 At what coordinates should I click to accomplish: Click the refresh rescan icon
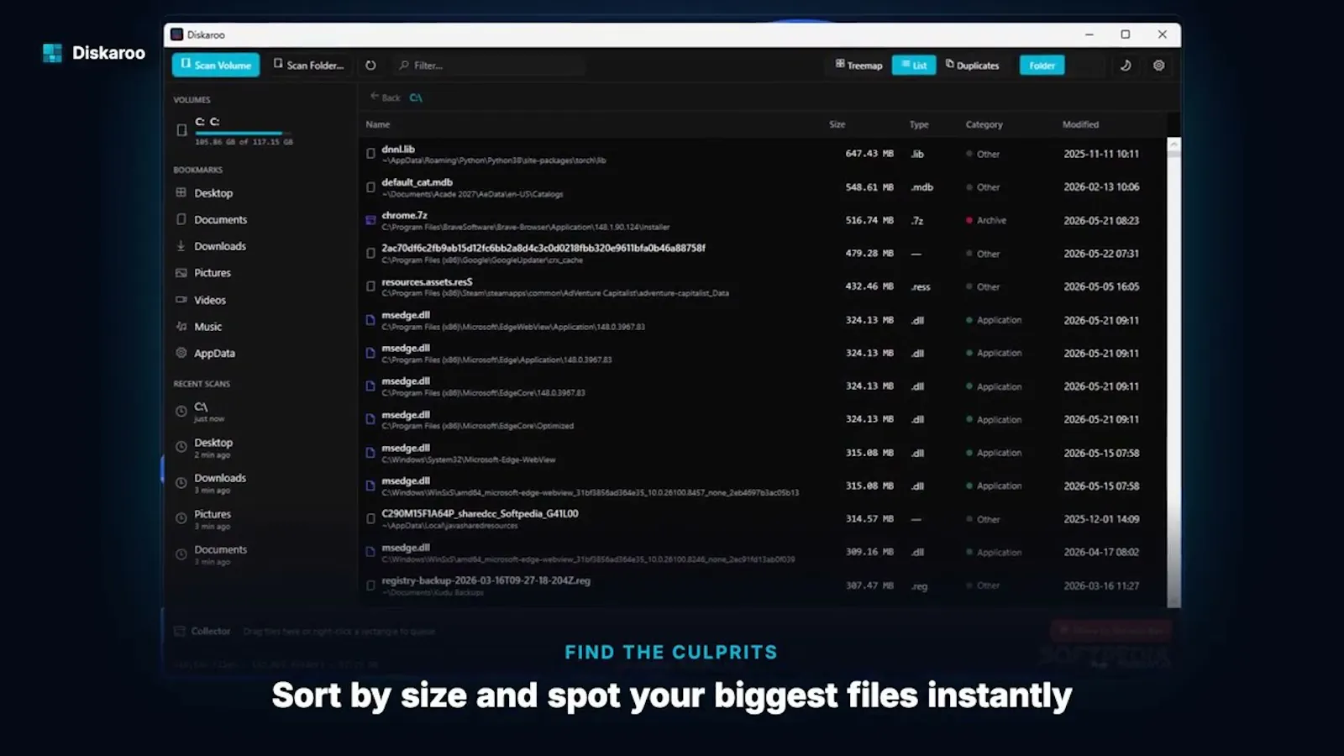(x=370, y=65)
